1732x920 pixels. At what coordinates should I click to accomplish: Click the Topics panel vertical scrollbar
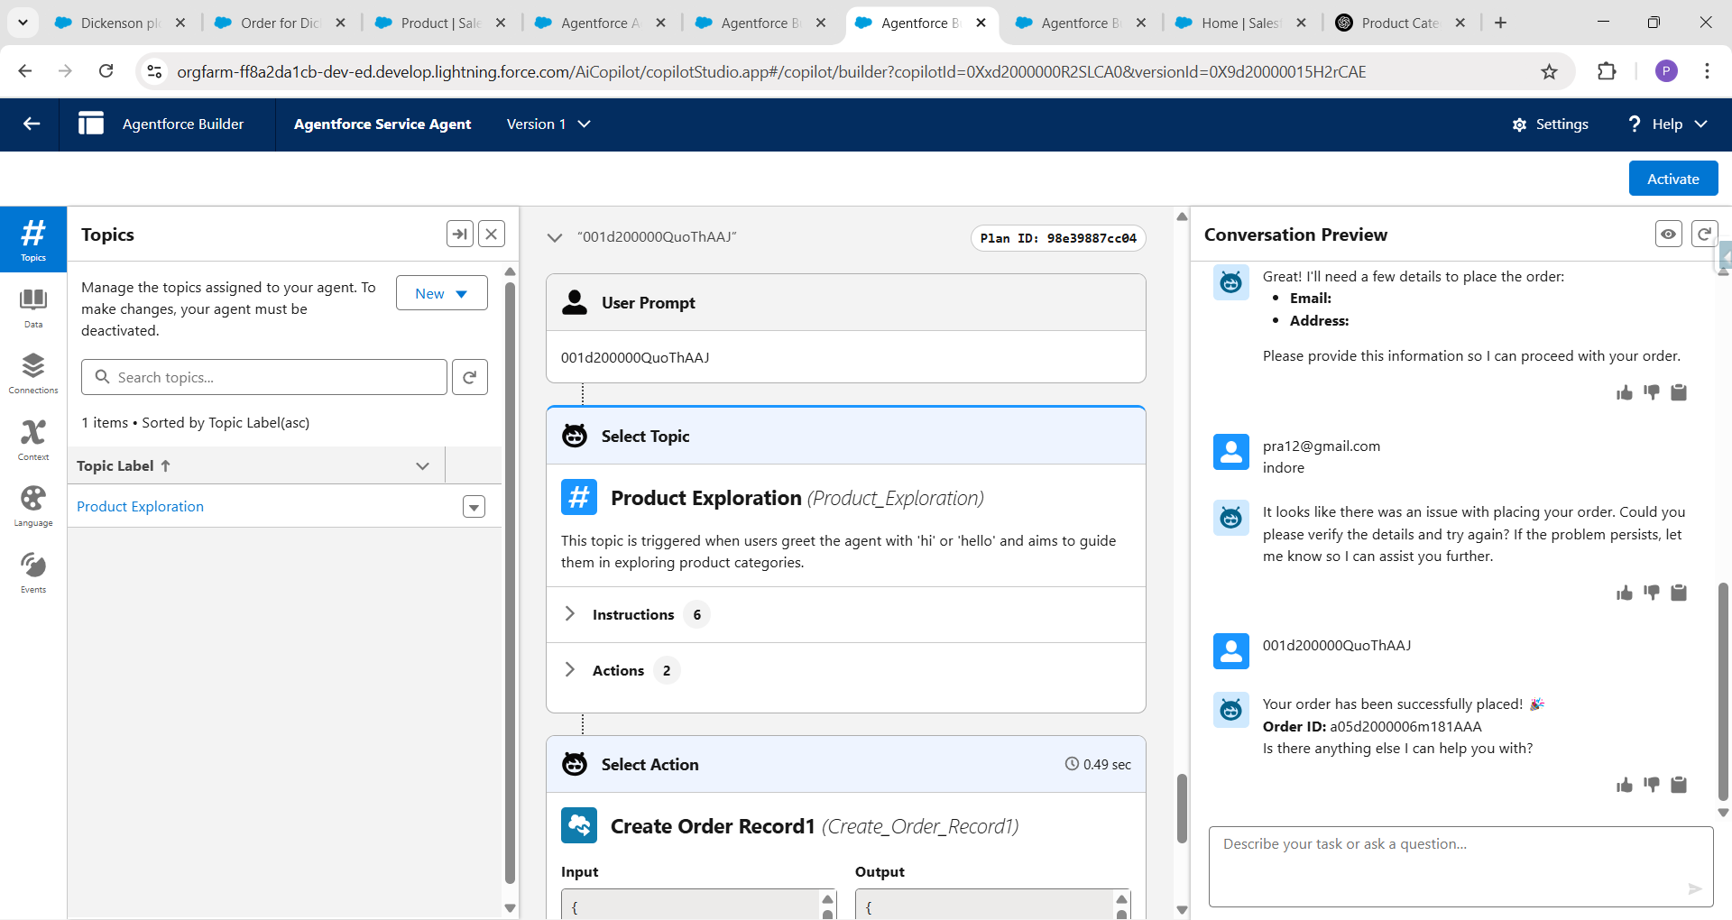click(x=510, y=582)
